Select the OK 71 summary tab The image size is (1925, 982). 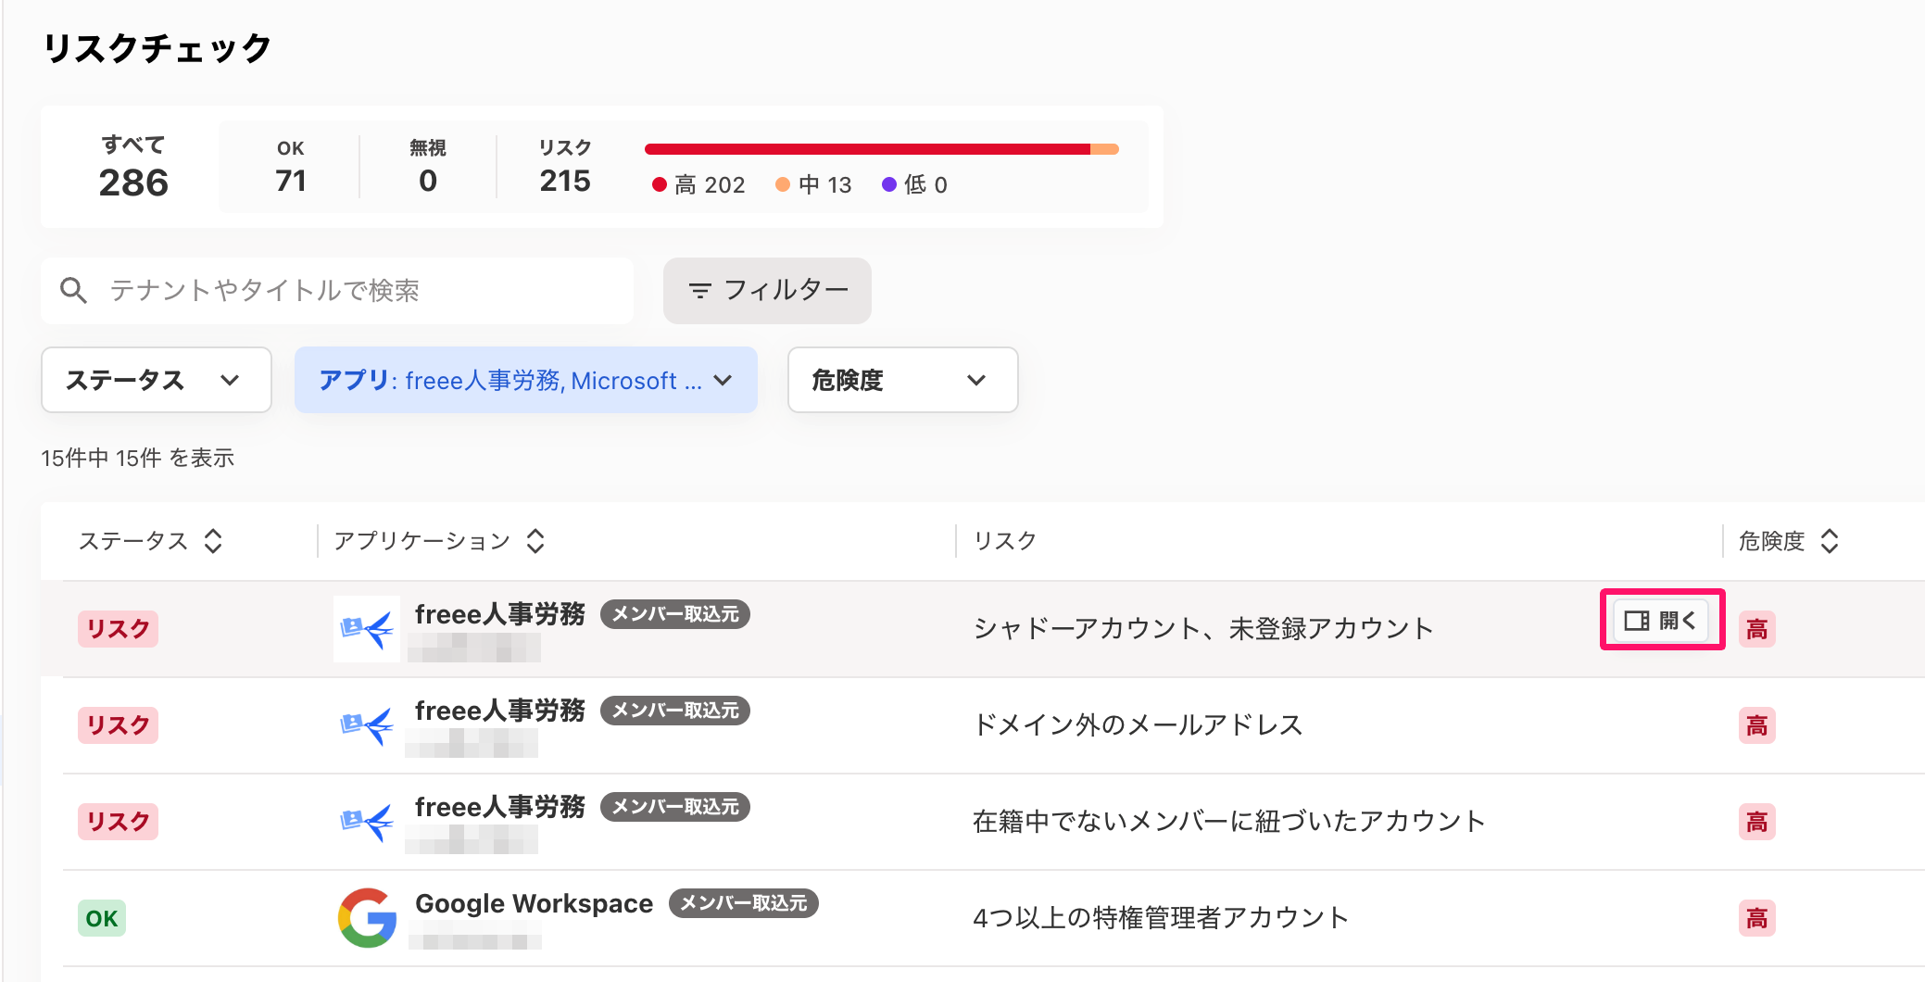[291, 167]
